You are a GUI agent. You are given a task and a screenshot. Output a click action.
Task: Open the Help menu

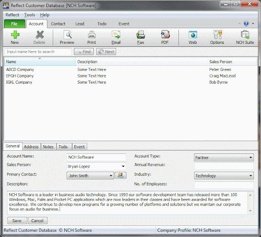point(45,15)
